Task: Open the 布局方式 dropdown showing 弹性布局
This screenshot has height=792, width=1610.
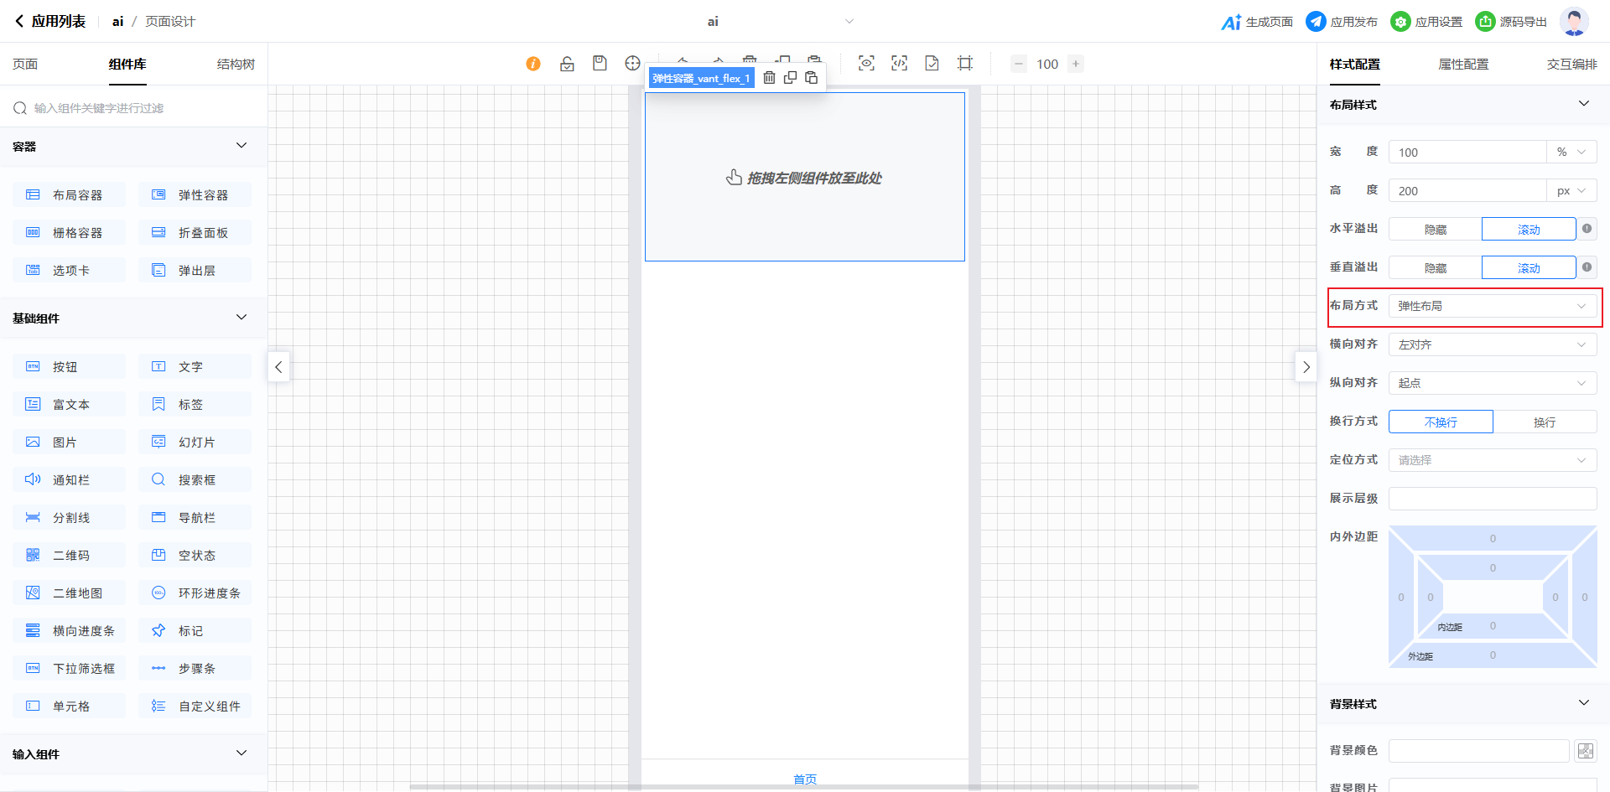Action: [x=1492, y=307]
